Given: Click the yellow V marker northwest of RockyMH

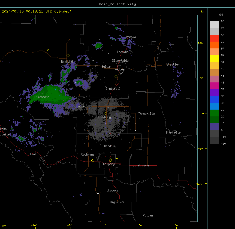Looking at the screenshot, I should point(48,50).
